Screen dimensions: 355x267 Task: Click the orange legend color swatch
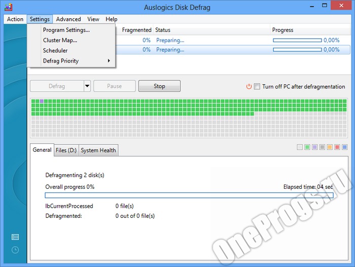(x=330, y=147)
